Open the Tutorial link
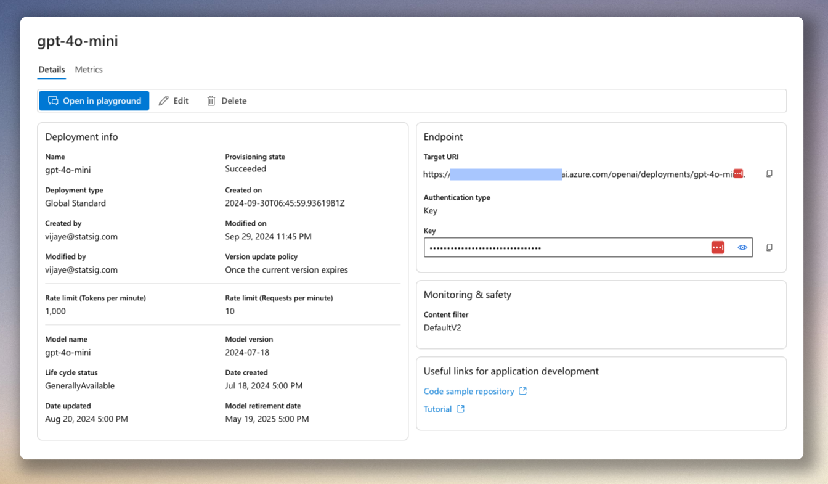The image size is (828, 484). tap(439, 409)
